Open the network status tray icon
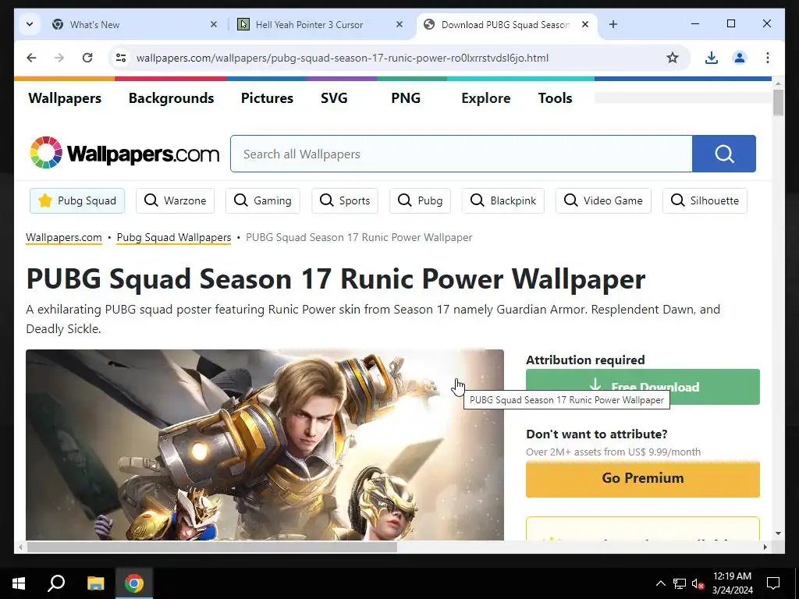 point(680,583)
